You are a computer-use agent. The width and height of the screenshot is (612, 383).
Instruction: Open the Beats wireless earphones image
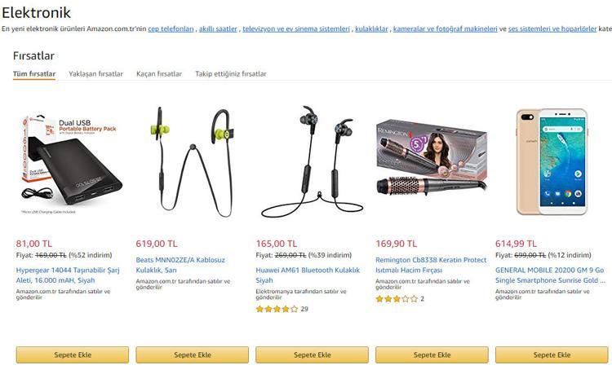[192, 161]
